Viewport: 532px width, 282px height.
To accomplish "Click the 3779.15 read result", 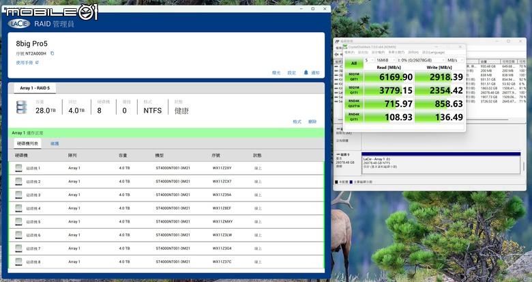I will coord(389,90).
